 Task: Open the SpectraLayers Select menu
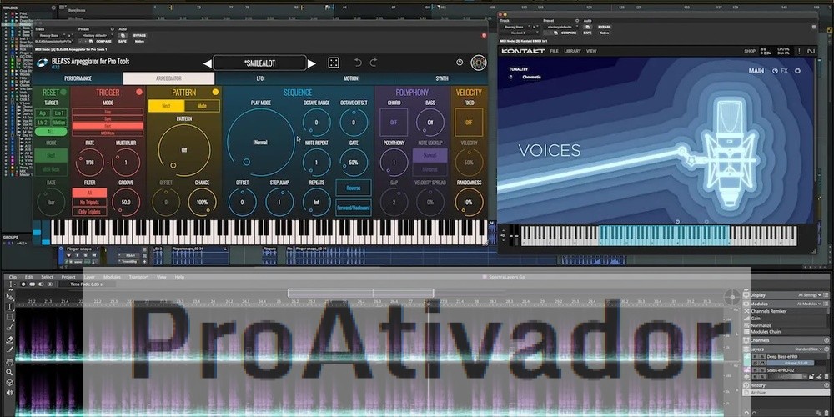pyautogui.click(x=47, y=277)
